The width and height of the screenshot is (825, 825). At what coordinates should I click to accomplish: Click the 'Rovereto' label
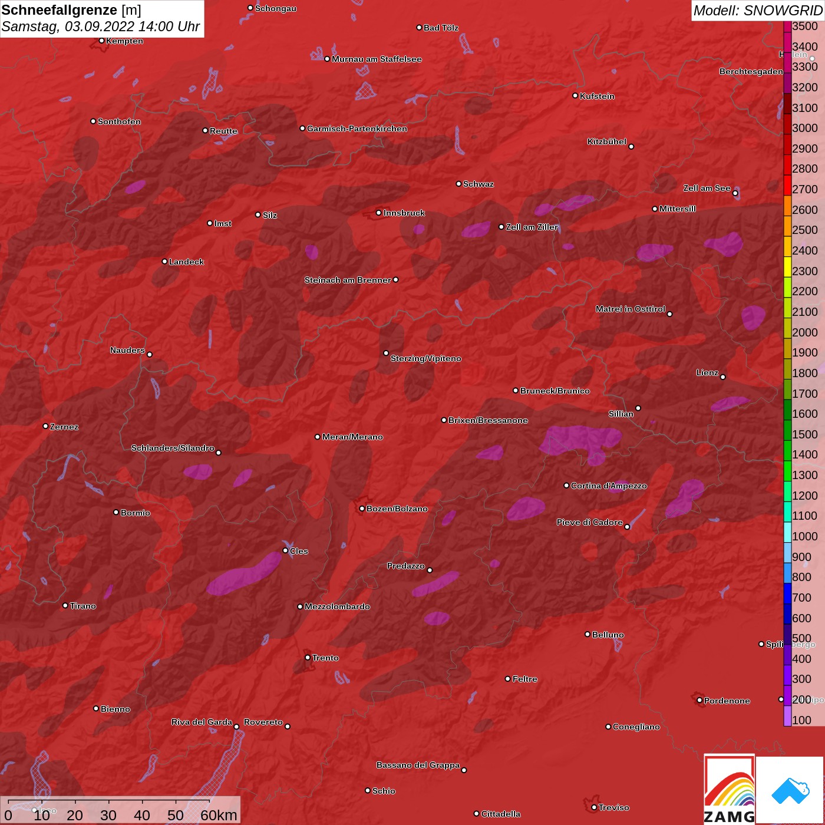click(263, 722)
